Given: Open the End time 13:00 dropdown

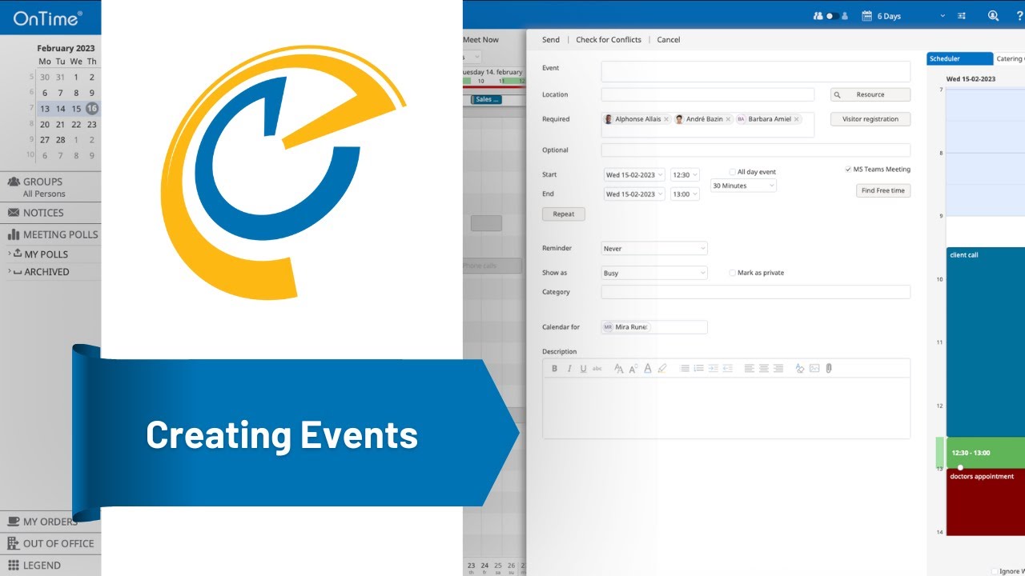Looking at the screenshot, I should click(x=685, y=194).
